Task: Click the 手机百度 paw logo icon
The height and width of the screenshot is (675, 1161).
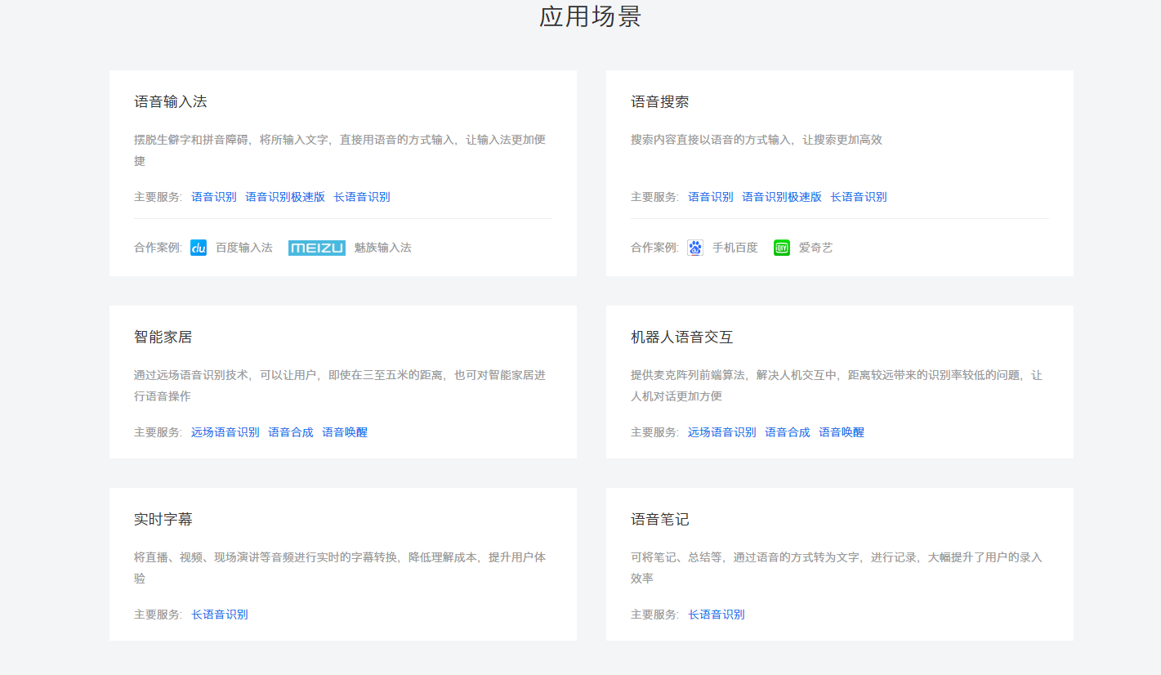Action: pyautogui.click(x=695, y=248)
